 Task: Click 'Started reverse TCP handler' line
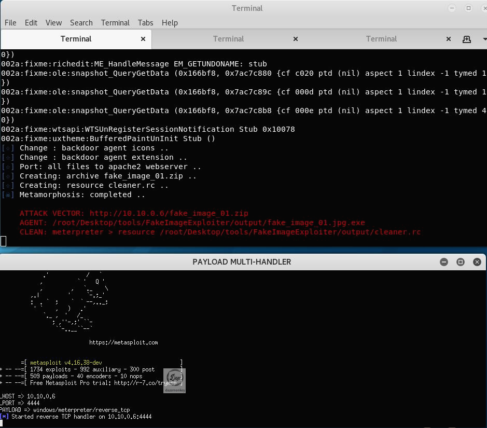click(x=76, y=417)
